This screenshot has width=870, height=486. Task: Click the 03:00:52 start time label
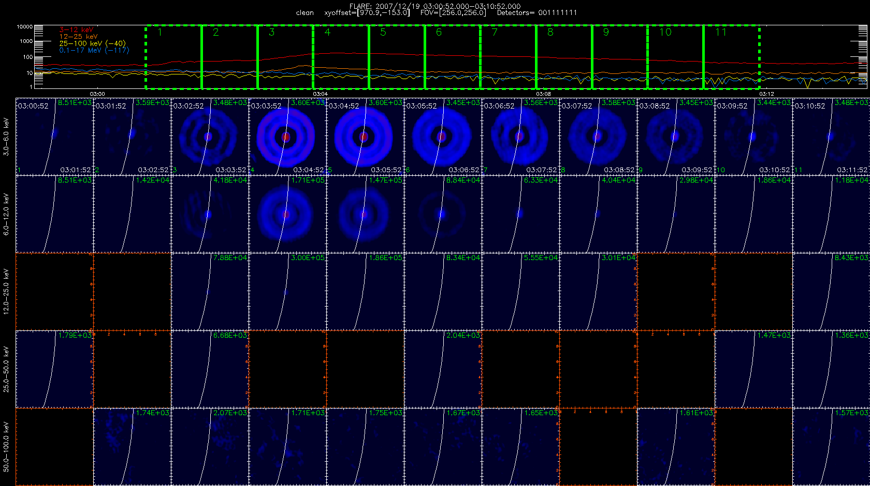pyautogui.click(x=33, y=106)
